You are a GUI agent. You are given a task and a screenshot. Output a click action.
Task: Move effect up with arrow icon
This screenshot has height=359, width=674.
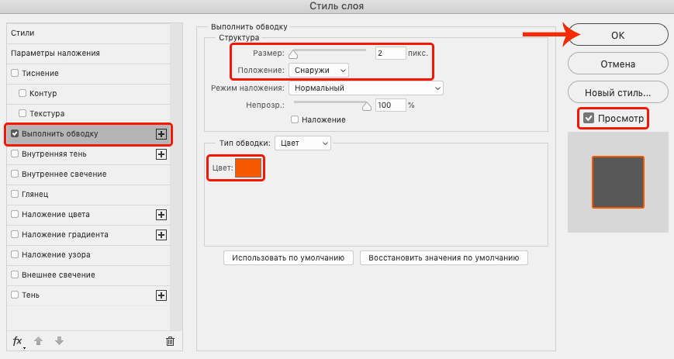38,341
